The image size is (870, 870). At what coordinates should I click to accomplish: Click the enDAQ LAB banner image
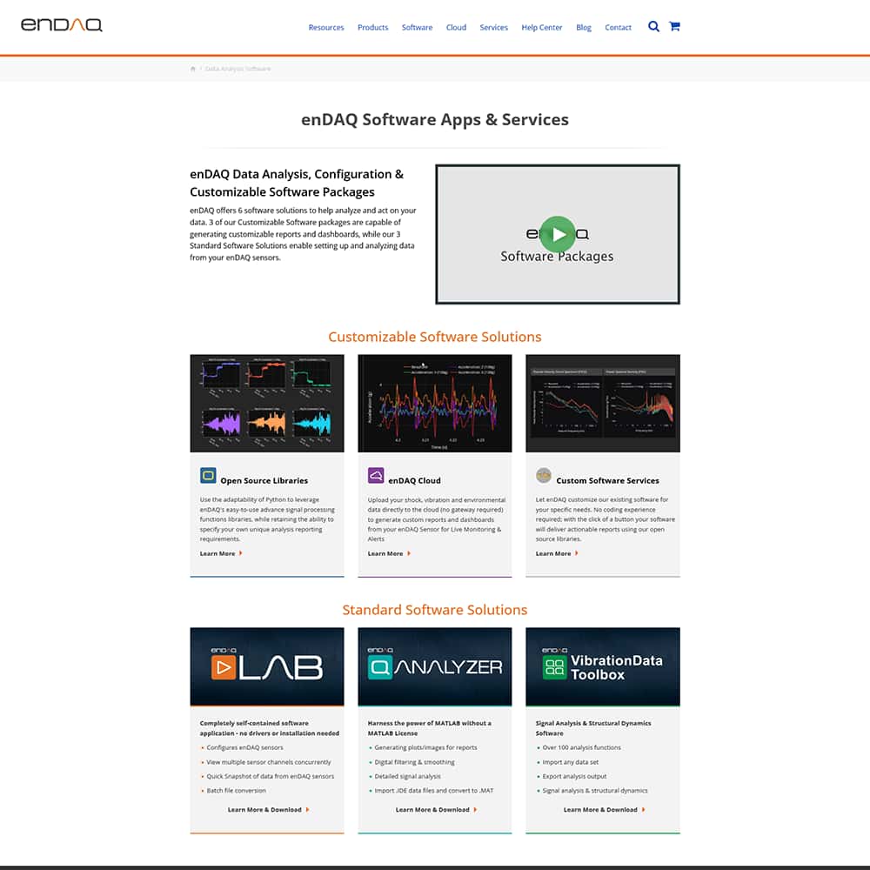(x=267, y=666)
